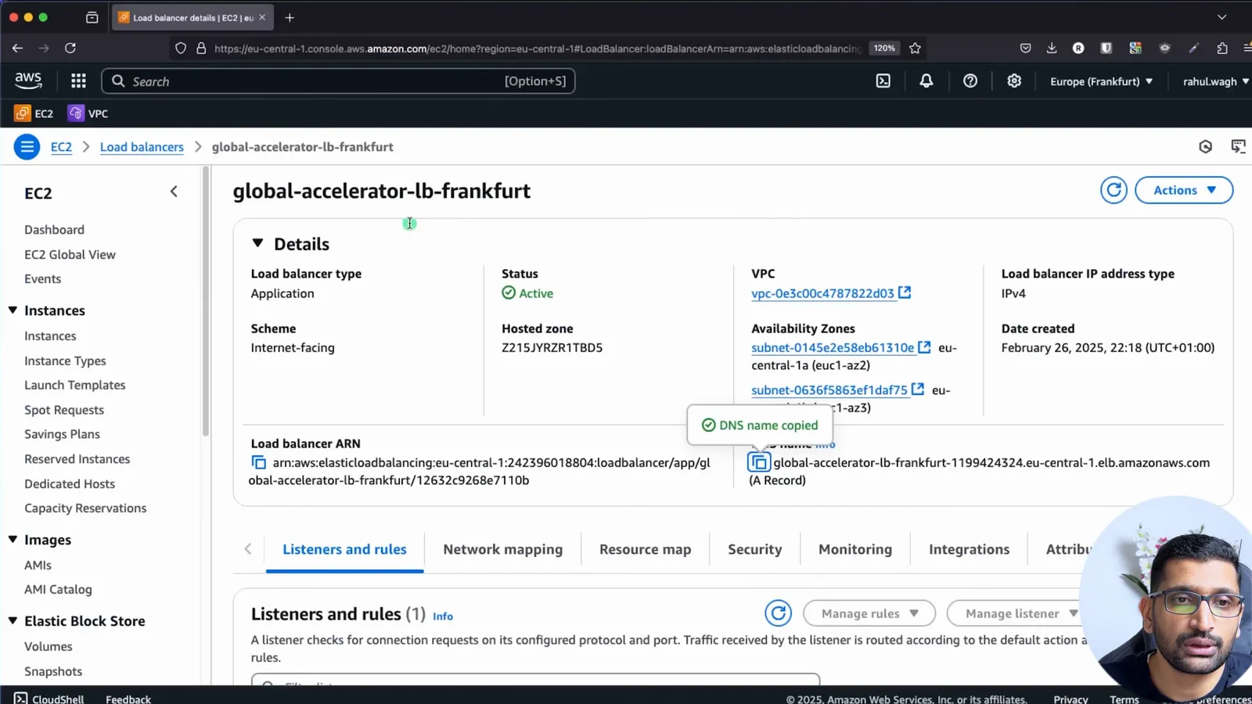Image resolution: width=1252 pixels, height=704 pixels.
Task: Open the vpc-0e3c00c4787822d03 link
Action: 822,293
